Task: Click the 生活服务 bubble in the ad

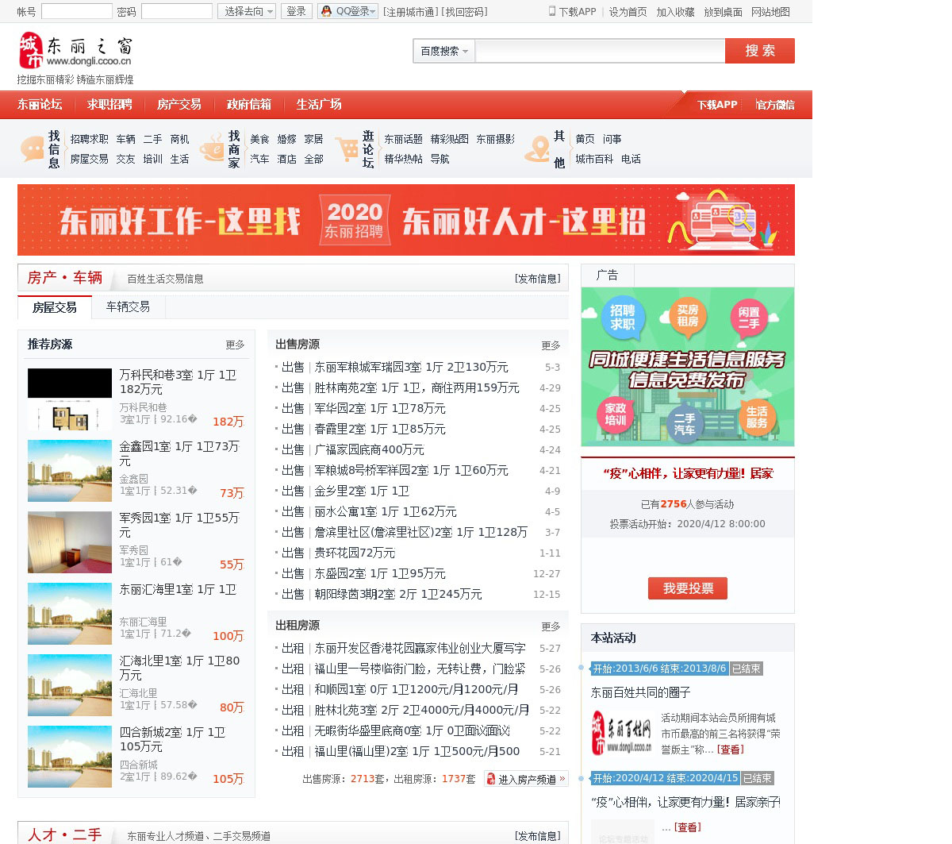Action: click(x=757, y=417)
